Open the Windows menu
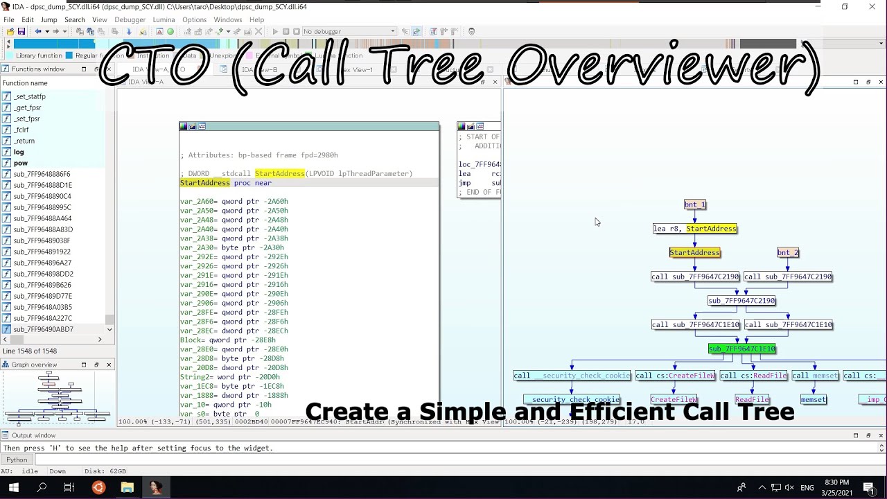This screenshot has height=499, width=887. point(228,19)
